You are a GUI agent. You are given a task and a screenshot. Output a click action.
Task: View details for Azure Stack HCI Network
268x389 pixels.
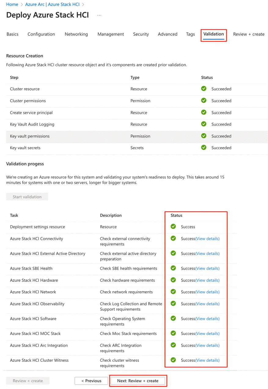coord(207,292)
